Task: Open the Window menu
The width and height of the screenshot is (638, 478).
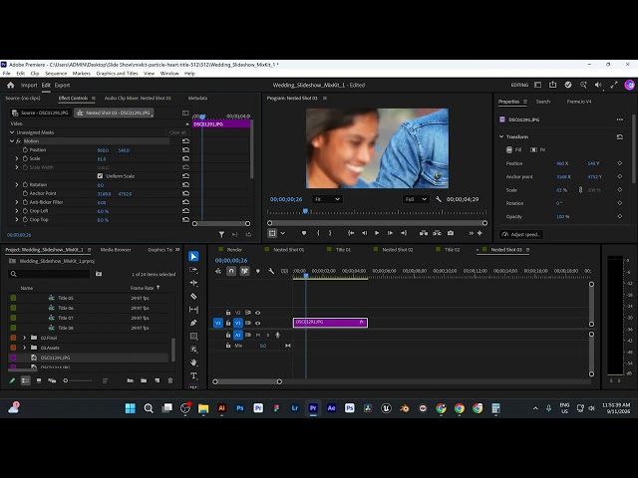Action: click(x=169, y=73)
